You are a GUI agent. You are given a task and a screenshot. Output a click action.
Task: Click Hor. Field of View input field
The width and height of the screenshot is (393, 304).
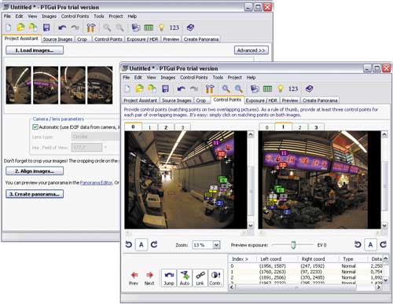[86, 148]
